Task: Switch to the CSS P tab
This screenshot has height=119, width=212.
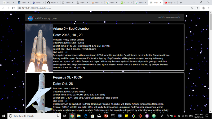Action: [x=126, y=3]
